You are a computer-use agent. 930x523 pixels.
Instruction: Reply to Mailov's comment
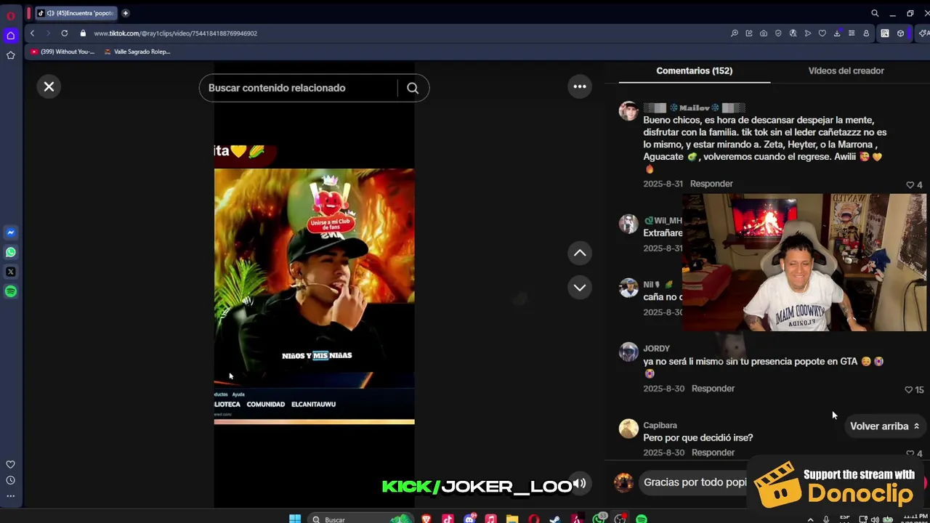[x=711, y=184]
